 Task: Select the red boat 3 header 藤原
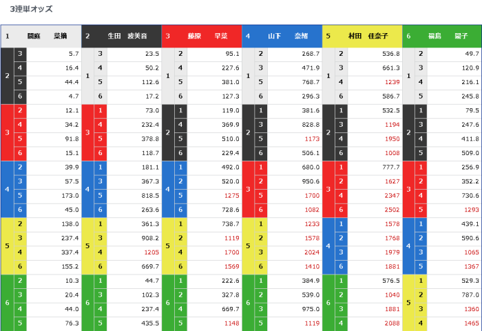[202, 36]
